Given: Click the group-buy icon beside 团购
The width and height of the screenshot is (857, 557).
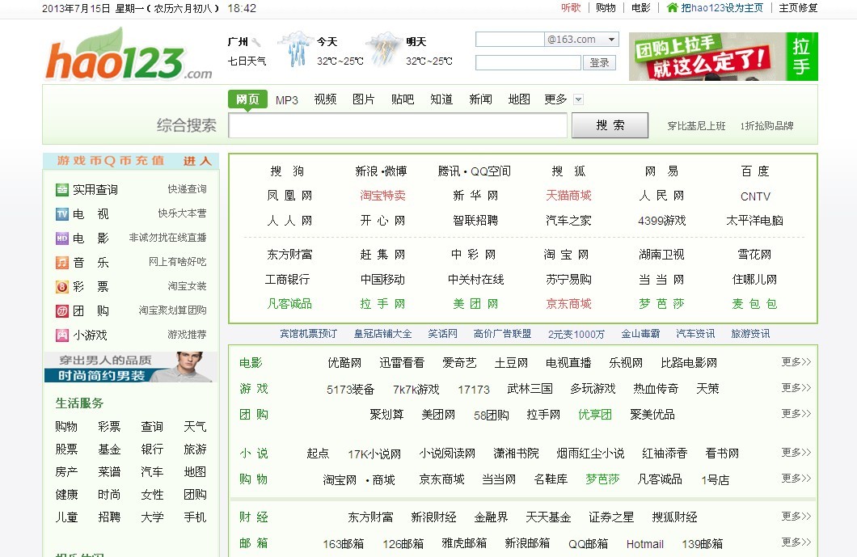Looking at the screenshot, I should pyautogui.click(x=61, y=311).
